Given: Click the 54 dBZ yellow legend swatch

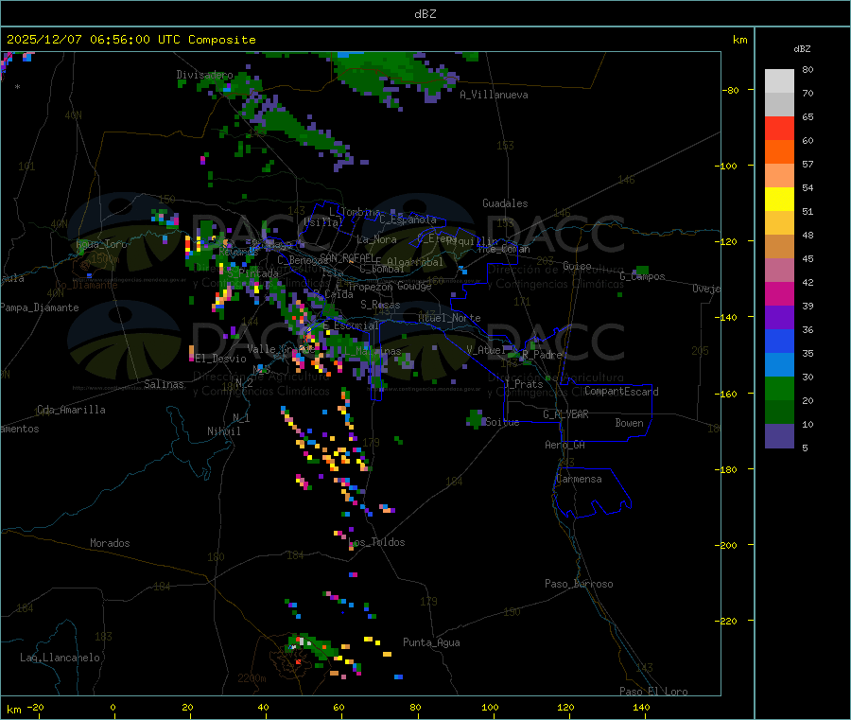Looking at the screenshot, I should click(779, 200).
